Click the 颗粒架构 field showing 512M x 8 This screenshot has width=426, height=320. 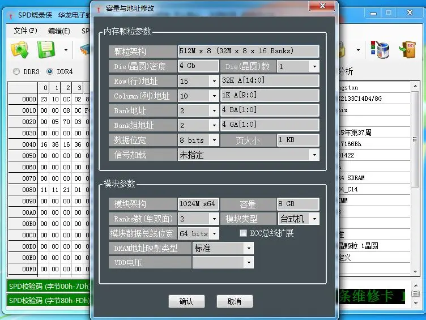(x=248, y=51)
